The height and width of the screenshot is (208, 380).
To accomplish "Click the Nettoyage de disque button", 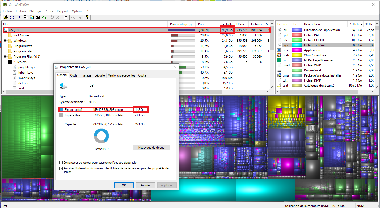I will point(151,148).
